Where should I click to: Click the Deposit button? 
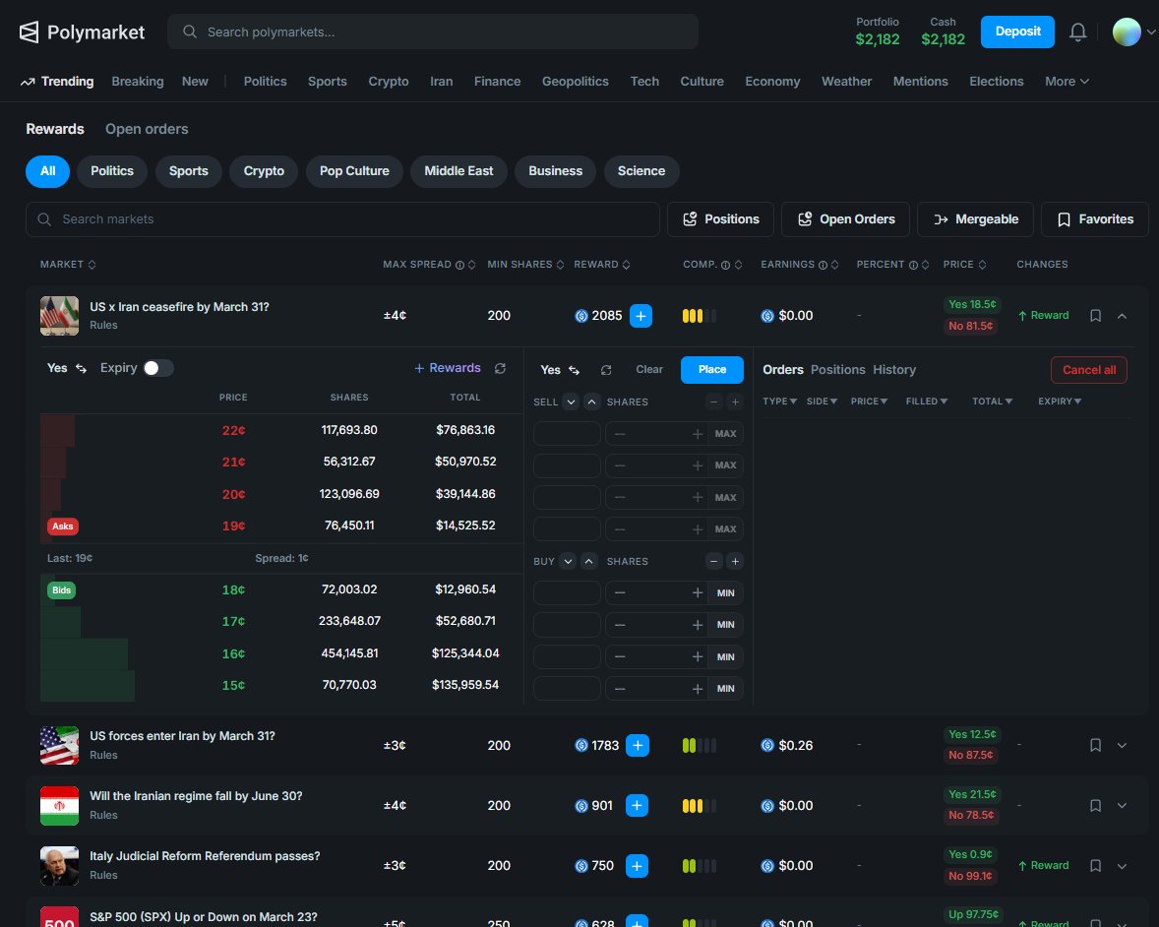click(x=1017, y=31)
